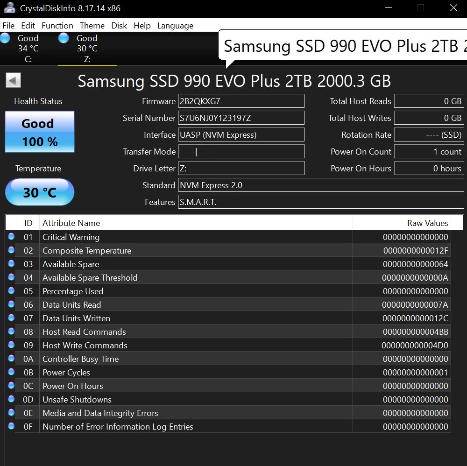This screenshot has height=466, width=467.
Task: Click the Total Host Reads value
Action: (429, 101)
